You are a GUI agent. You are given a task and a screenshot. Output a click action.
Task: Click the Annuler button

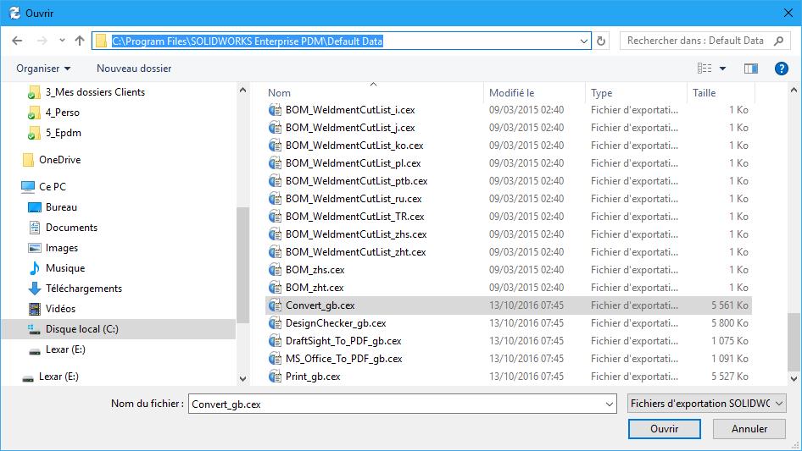tap(749, 429)
